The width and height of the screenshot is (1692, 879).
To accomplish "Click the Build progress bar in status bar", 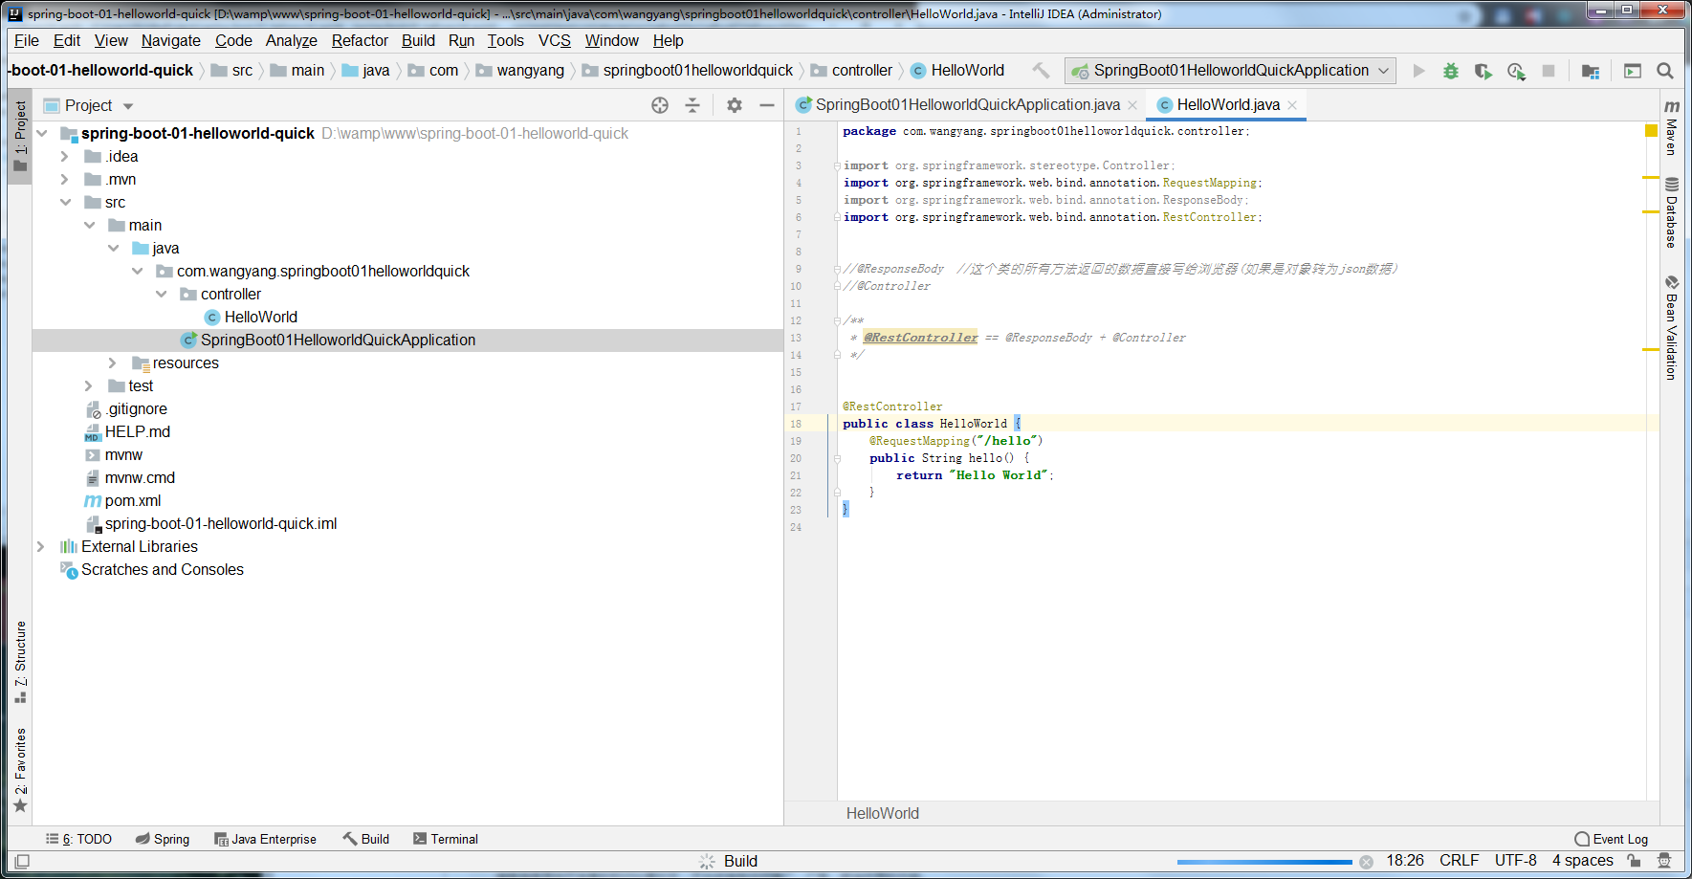I will coord(1264,862).
